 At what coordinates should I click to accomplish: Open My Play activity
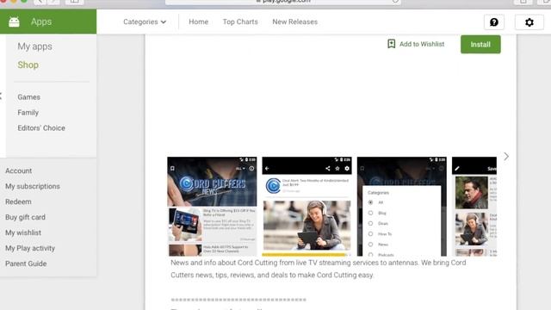pos(30,248)
